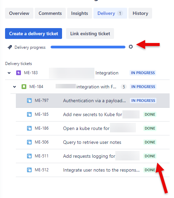Open ticket key ME-506
The height and width of the screenshot is (198, 174).
click(x=41, y=142)
